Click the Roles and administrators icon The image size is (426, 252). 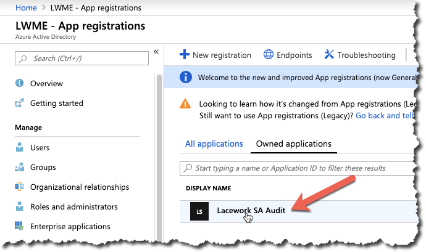tap(19, 207)
